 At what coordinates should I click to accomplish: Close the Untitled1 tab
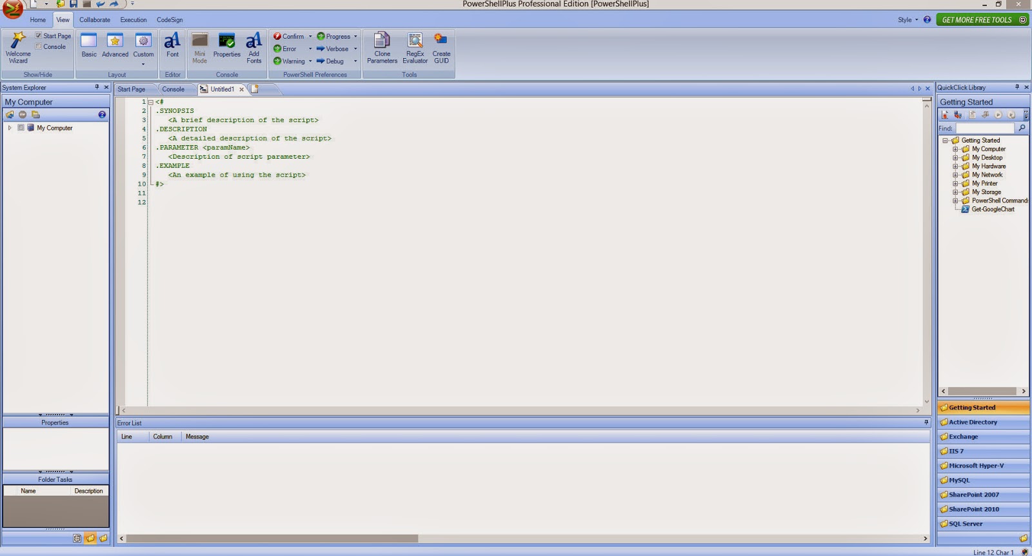click(242, 90)
